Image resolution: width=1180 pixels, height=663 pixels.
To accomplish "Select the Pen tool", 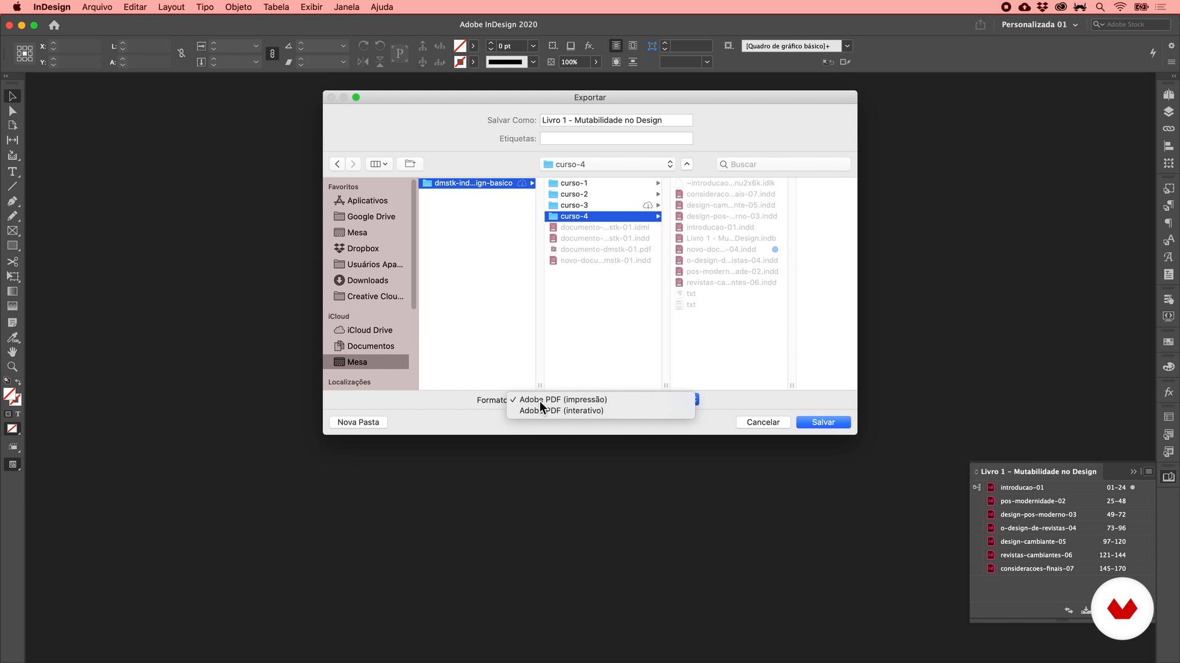I will pos(12,201).
